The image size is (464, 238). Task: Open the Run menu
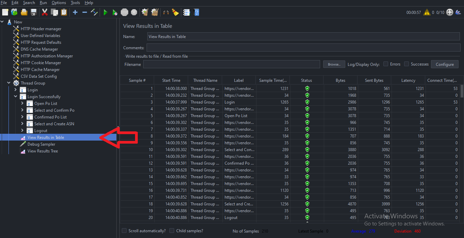43,3
